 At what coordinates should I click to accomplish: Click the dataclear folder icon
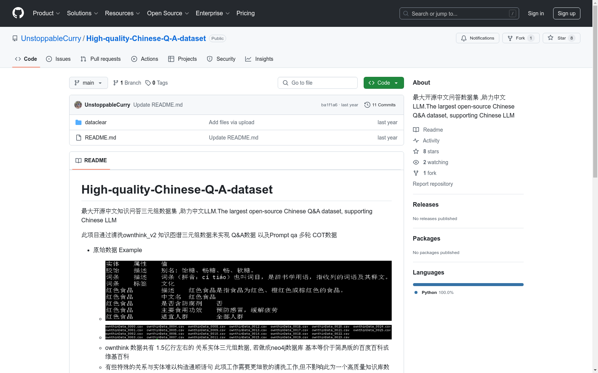pyautogui.click(x=78, y=122)
